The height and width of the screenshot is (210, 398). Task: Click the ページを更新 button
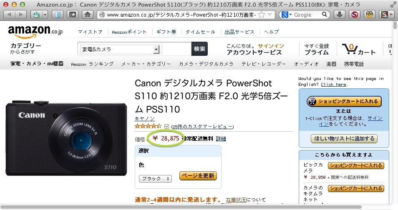tap(198, 175)
